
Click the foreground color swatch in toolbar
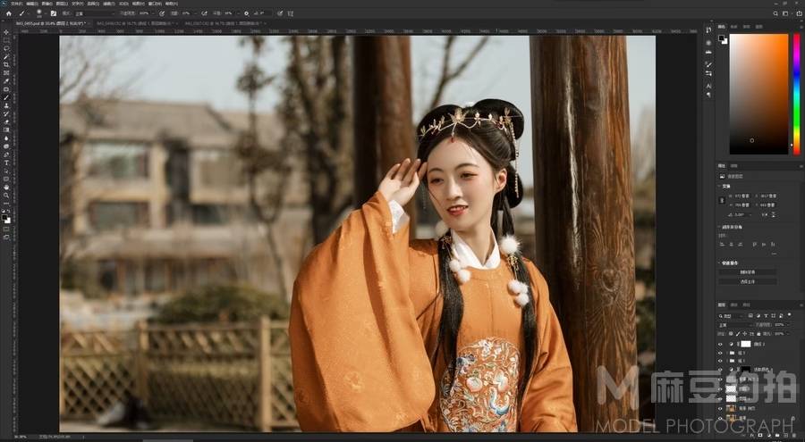[4, 217]
